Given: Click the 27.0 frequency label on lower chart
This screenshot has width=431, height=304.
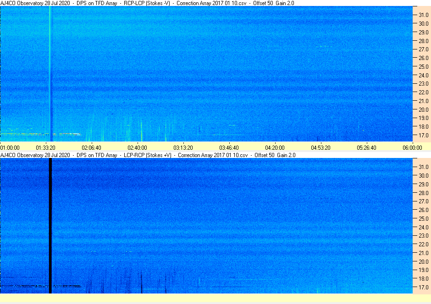Looking at the screenshot, I should [424, 201].
